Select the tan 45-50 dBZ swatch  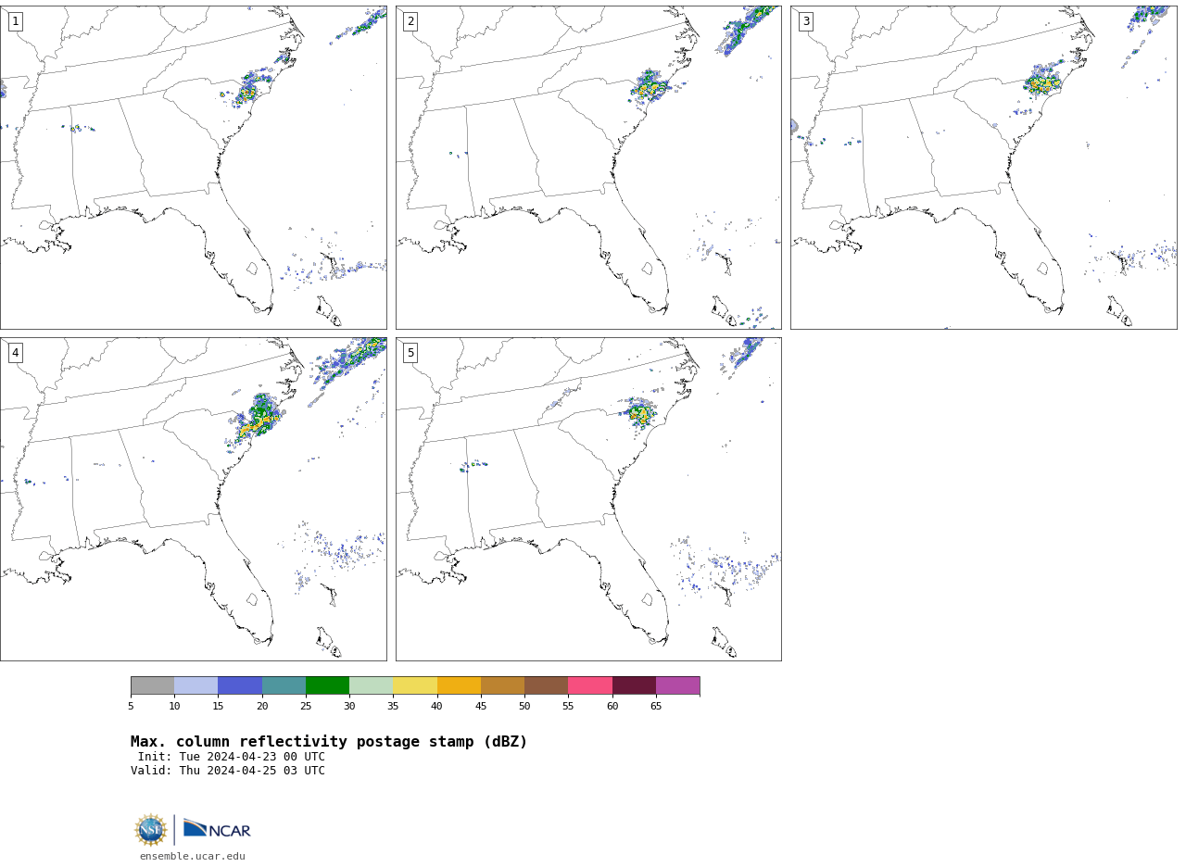(502, 685)
